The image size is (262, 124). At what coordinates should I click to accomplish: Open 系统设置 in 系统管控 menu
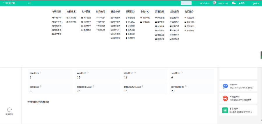[x=130, y=30]
